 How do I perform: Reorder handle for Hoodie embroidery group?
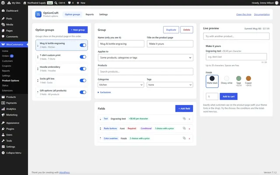point(38,69)
